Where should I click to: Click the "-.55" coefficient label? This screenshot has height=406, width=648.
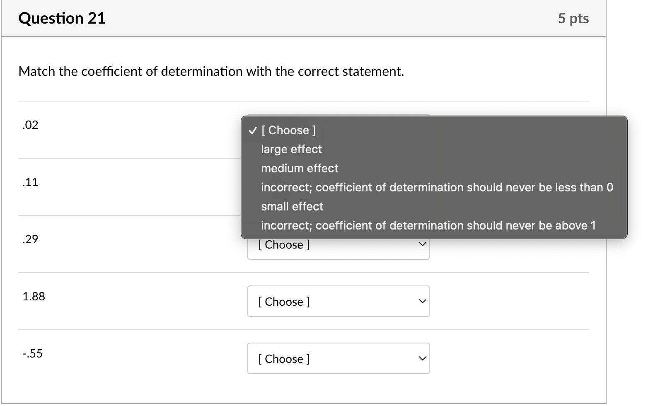(x=32, y=353)
